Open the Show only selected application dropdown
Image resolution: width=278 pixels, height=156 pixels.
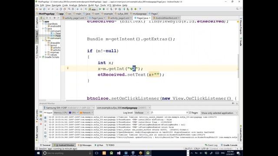(x=219, y=113)
